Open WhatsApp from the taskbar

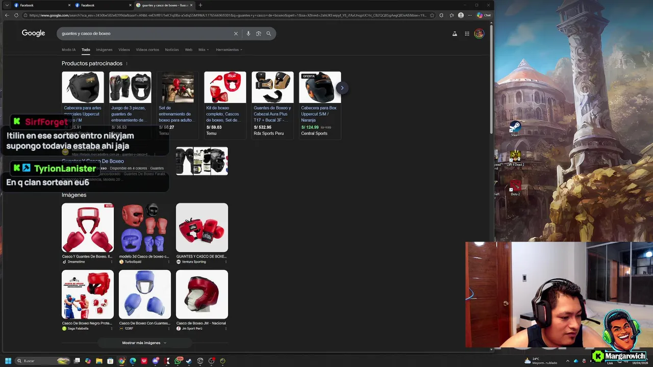(x=178, y=361)
